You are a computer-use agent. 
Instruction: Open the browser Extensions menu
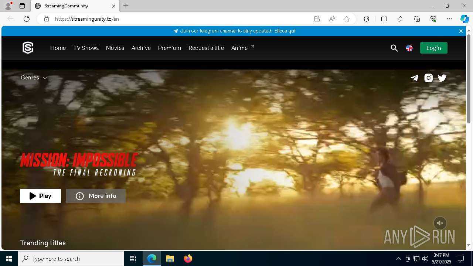366,19
